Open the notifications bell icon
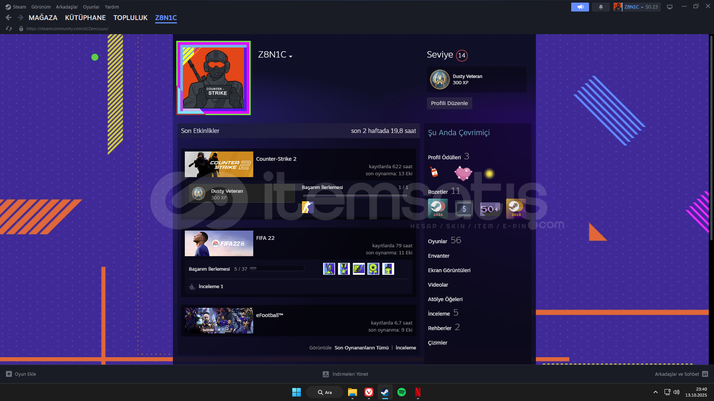 coord(601,7)
